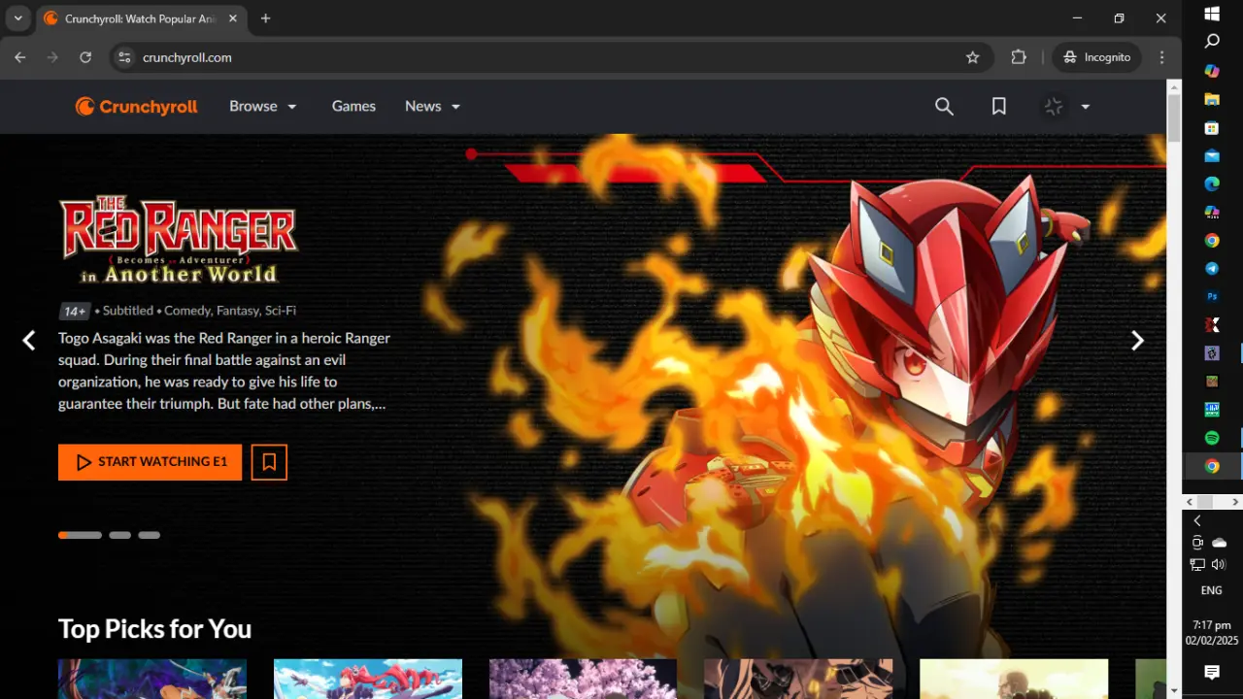Open network tray icon
The width and height of the screenshot is (1243, 699).
[1197, 564]
